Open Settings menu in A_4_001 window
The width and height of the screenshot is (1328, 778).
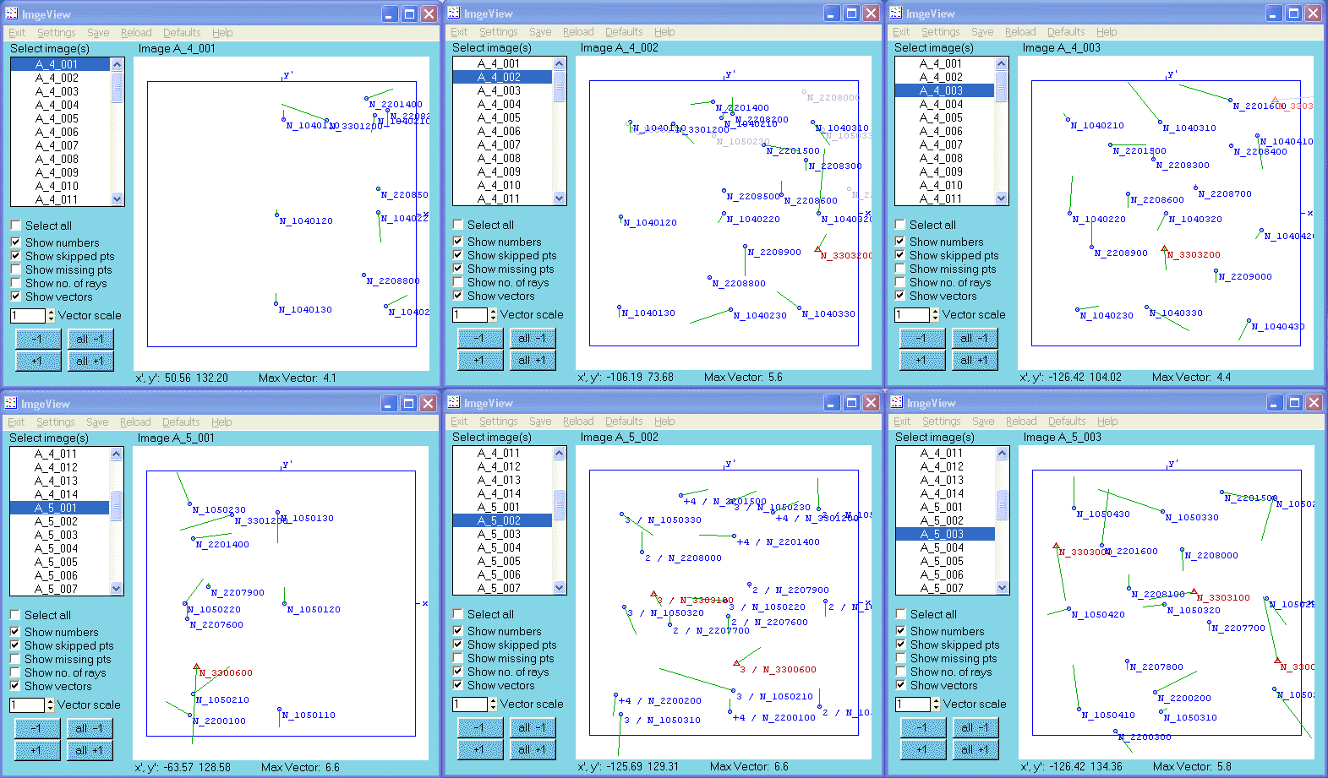tap(57, 33)
